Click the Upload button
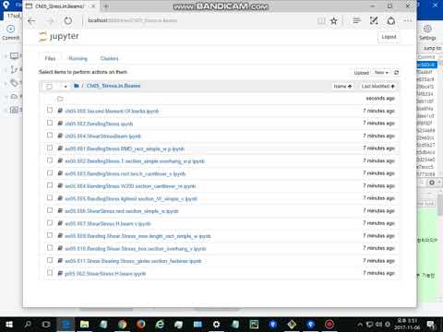The width and height of the screenshot is (443, 332). tap(362, 73)
